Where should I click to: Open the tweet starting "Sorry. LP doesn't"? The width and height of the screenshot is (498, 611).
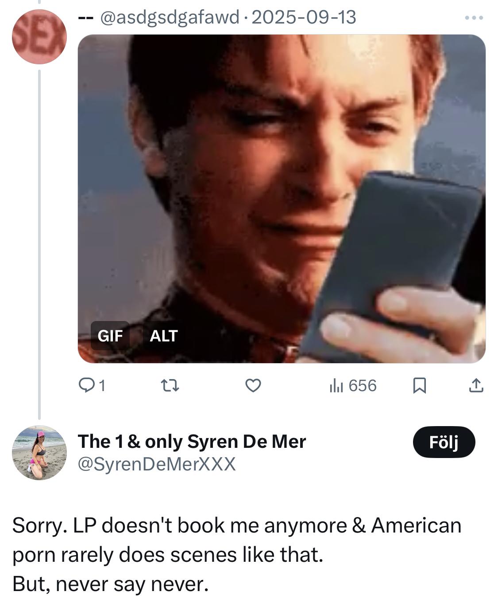click(237, 554)
